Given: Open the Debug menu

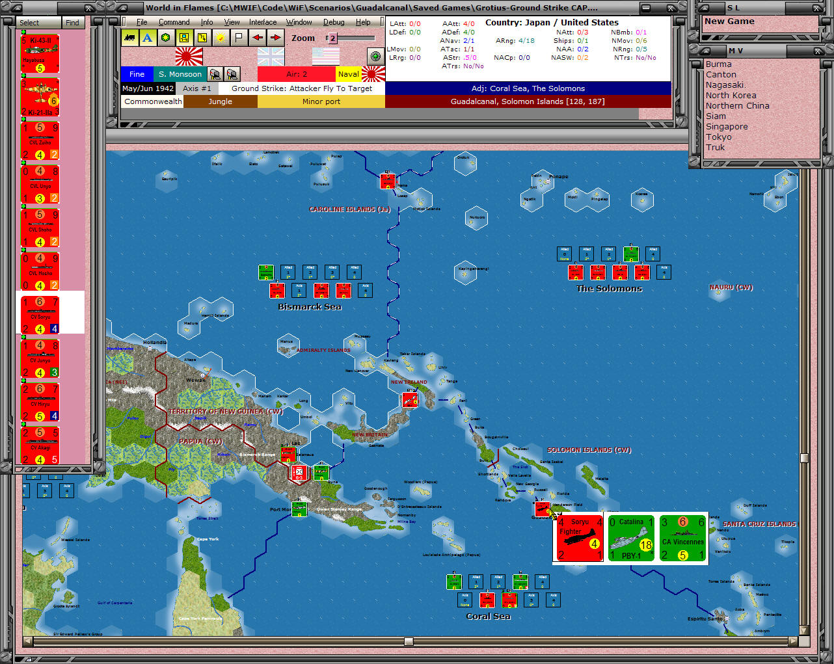Looking at the screenshot, I should tap(334, 22).
